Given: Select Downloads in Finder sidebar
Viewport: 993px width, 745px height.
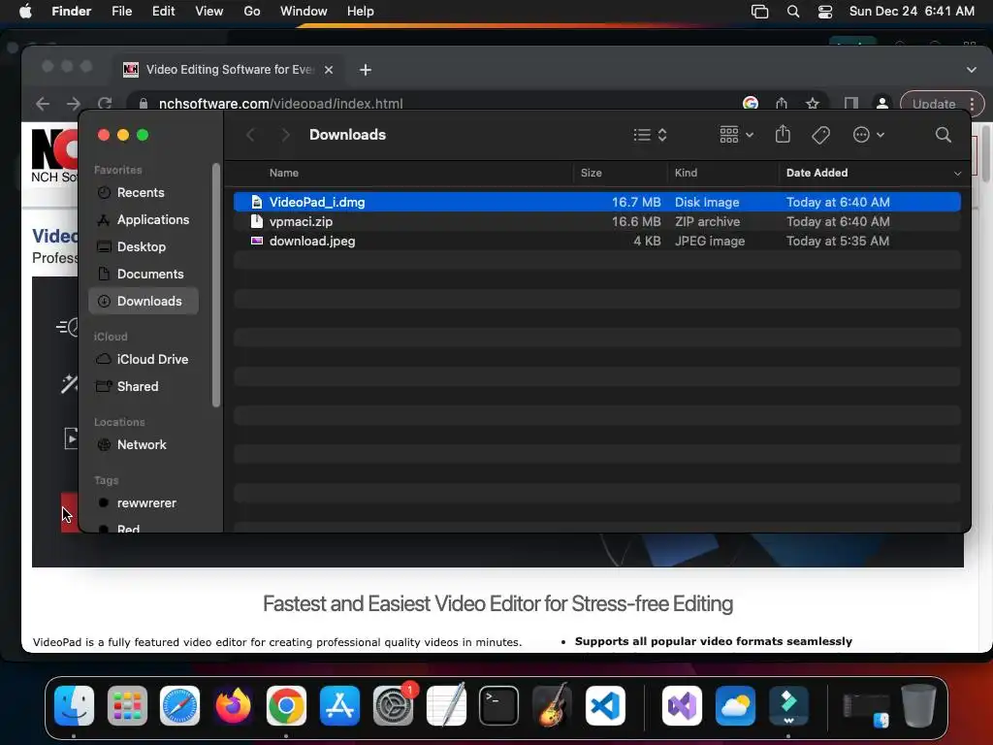Looking at the screenshot, I should coord(144,302).
